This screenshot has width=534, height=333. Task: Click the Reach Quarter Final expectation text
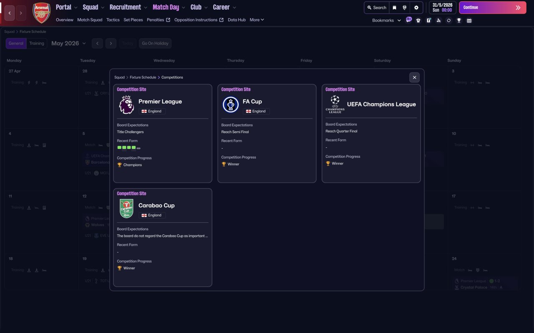(341, 131)
